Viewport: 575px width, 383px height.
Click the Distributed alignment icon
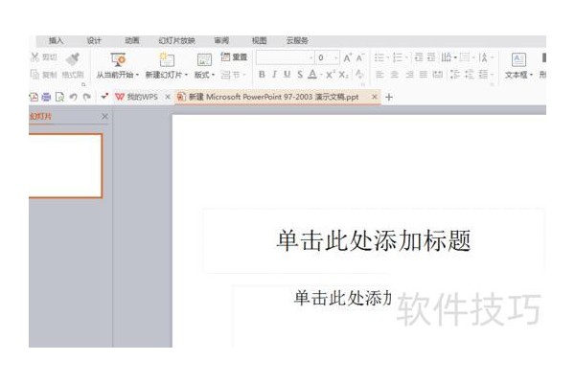coord(438,75)
